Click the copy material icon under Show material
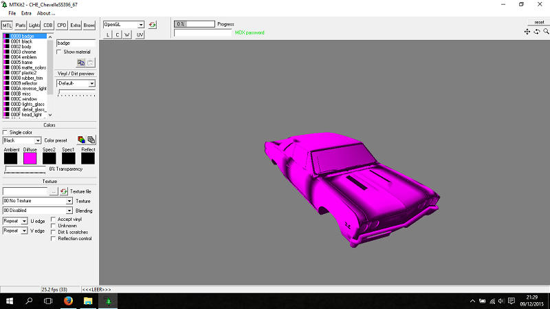 [81, 63]
